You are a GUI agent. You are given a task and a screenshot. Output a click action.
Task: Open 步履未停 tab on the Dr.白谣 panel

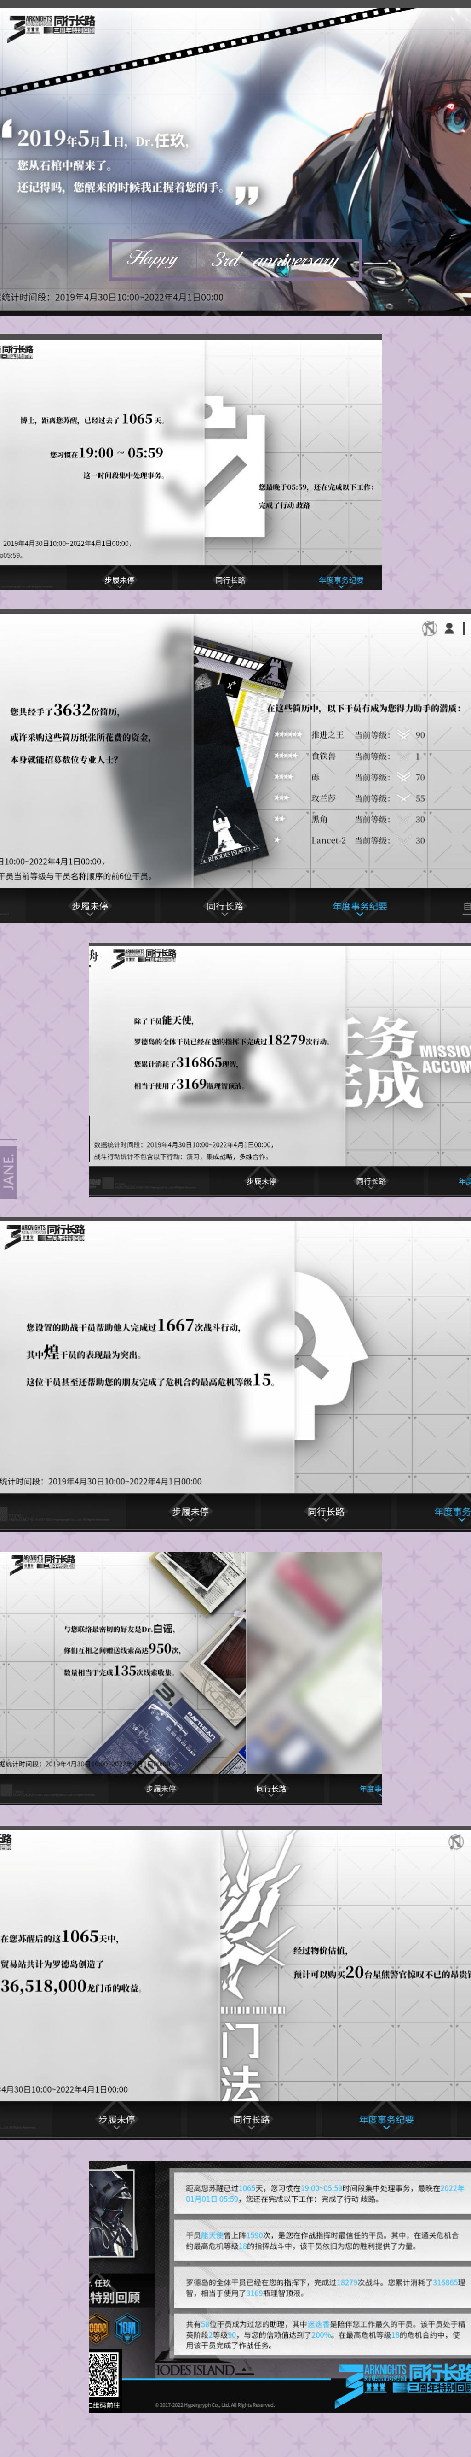click(x=160, y=1789)
